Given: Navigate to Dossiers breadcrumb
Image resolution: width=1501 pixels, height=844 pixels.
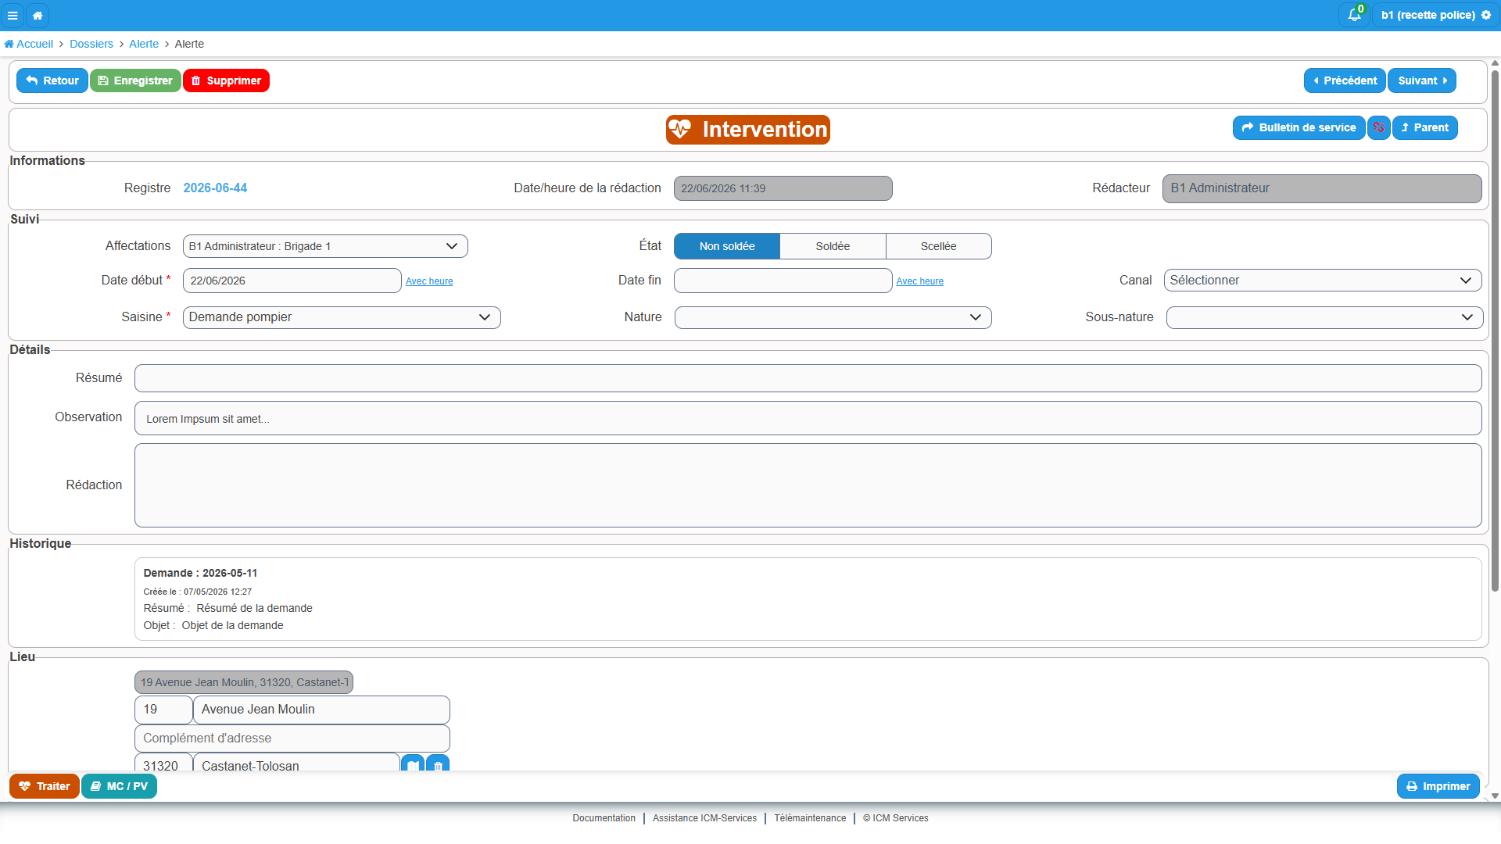Looking at the screenshot, I should (91, 44).
